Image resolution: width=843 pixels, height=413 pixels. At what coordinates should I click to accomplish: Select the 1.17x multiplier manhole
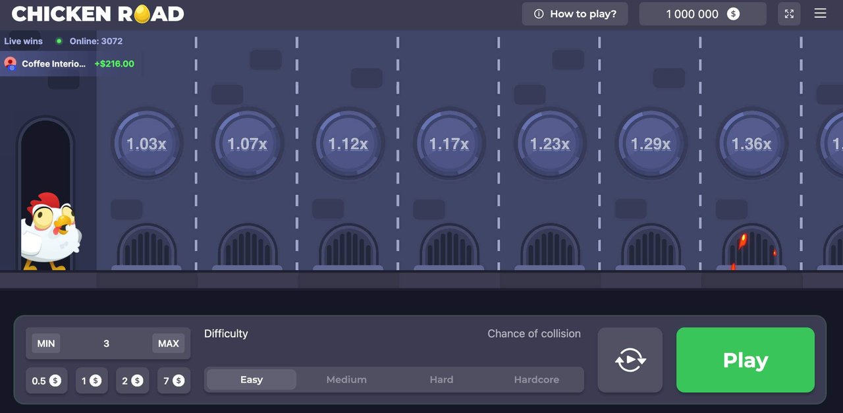pos(449,144)
